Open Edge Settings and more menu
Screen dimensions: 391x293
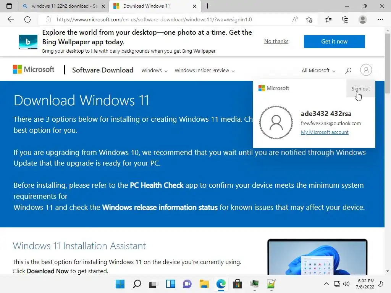coord(380,19)
